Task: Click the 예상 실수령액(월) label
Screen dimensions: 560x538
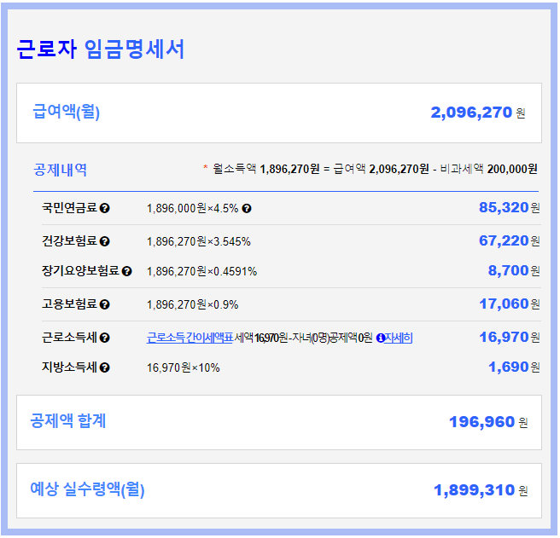Action: pos(87,489)
